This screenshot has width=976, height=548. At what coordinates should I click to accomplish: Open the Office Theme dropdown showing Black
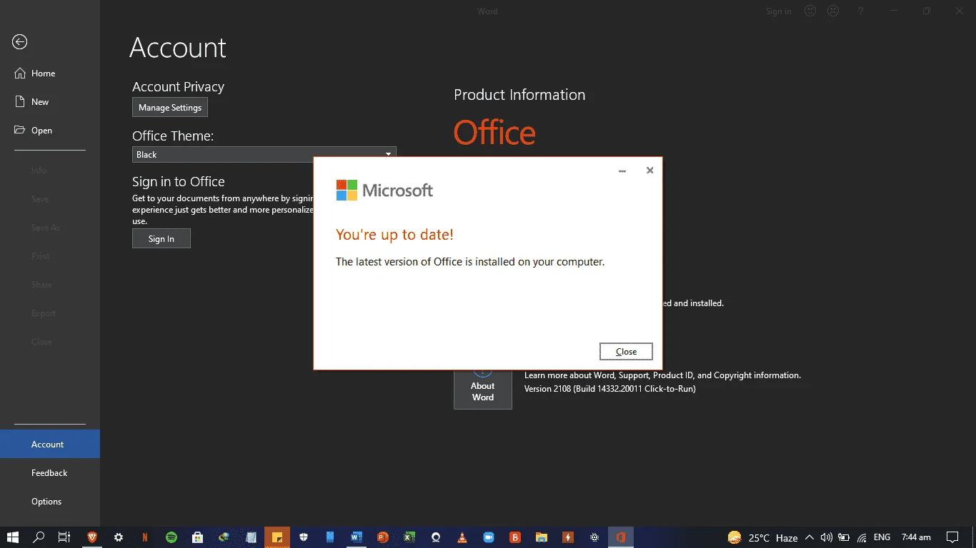point(264,154)
